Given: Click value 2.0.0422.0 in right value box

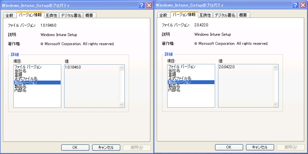Looking at the screenshot, I should click(x=227, y=67).
